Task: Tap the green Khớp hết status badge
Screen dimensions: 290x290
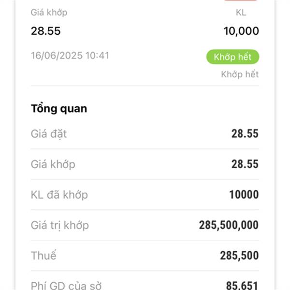Action: click(x=232, y=57)
